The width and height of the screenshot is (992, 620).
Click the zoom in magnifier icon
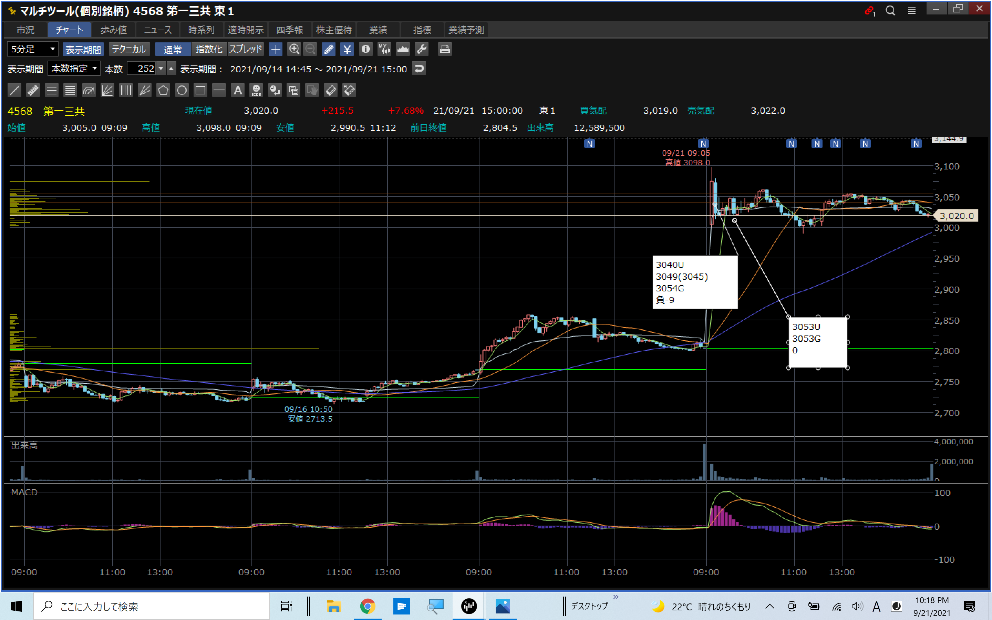point(294,49)
